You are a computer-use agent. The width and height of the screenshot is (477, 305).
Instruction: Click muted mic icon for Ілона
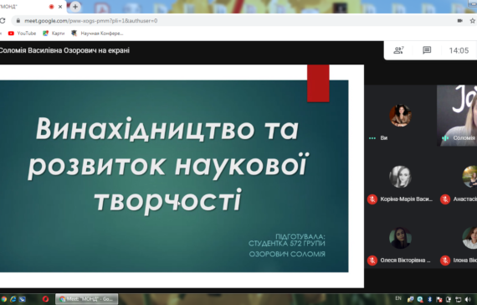pos(445,261)
